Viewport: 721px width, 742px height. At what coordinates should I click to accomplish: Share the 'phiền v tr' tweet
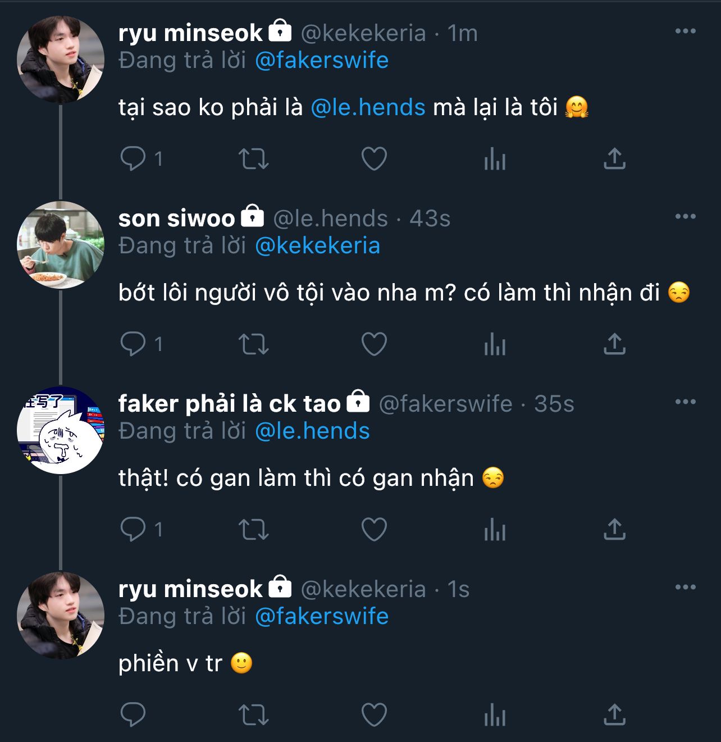click(x=614, y=714)
